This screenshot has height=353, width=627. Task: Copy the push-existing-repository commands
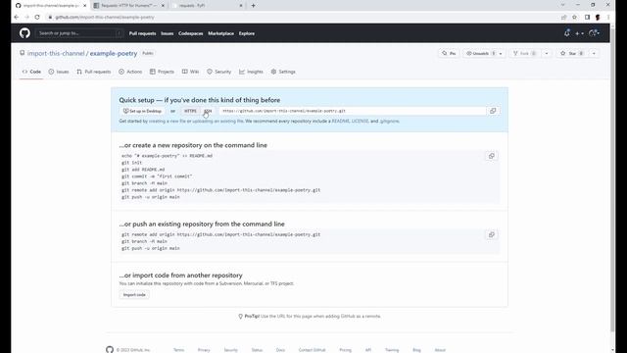tap(492, 234)
